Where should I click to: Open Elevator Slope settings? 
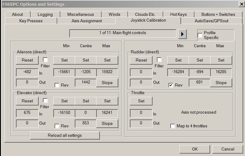[107, 123]
